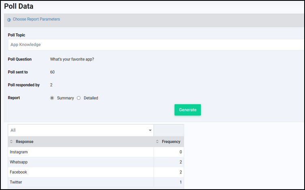This screenshot has height=190, width=305.
Task: Select the Instagram response row
Action: pyautogui.click(x=96, y=152)
